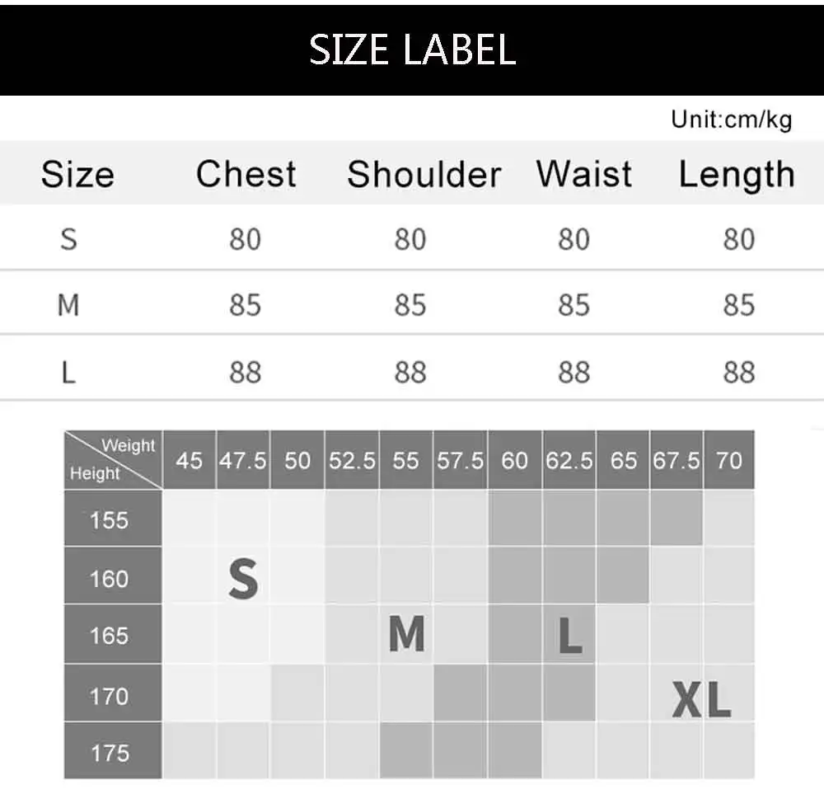Click the Weight/Height corner cell
The width and height of the screenshot is (824, 794).
pyautogui.click(x=113, y=460)
